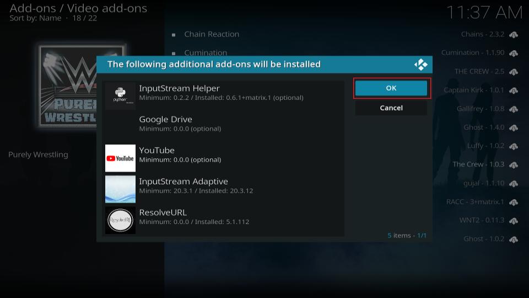Select InputStream Helper list entry

point(223,95)
